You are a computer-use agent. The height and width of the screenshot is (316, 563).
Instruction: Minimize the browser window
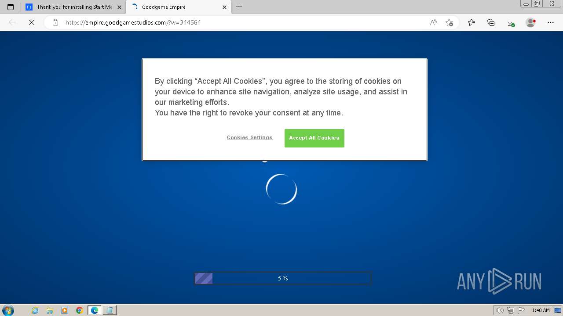click(x=526, y=4)
